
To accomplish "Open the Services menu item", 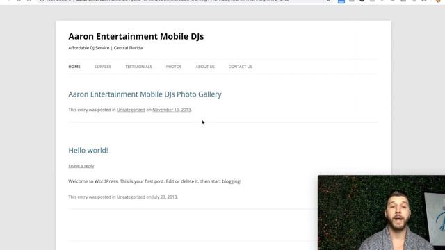I will click(x=103, y=67).
